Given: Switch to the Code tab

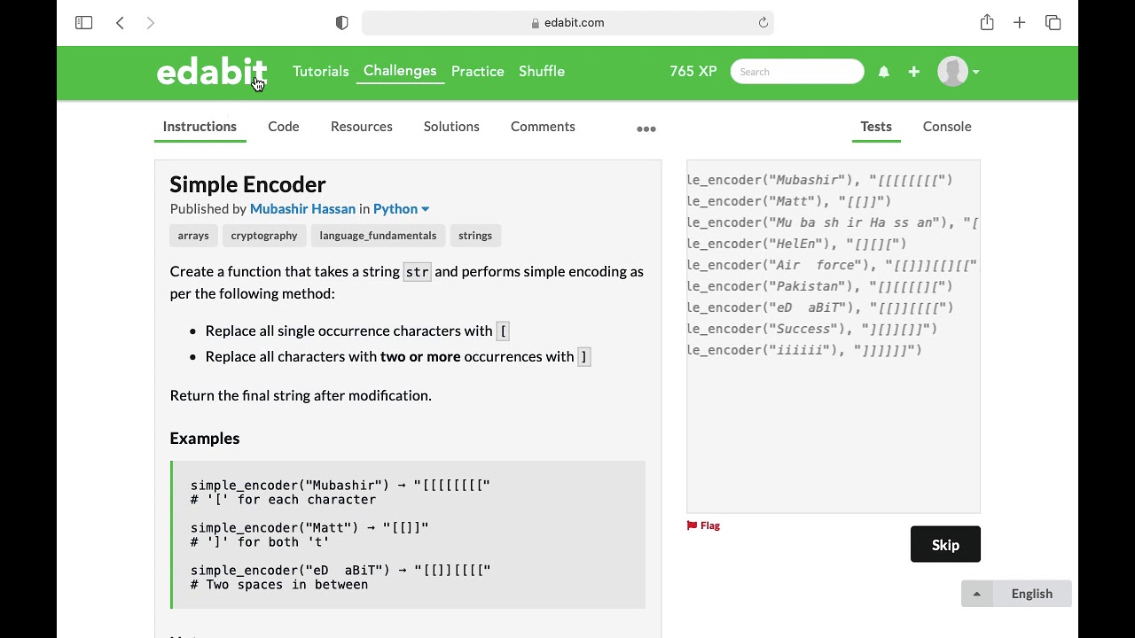Looking at the screenshot, I should 284,127.
